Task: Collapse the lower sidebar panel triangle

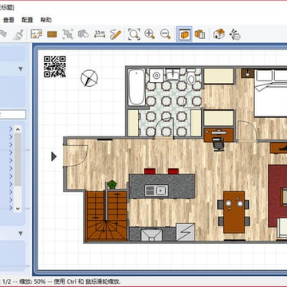Action: [21, 234]
